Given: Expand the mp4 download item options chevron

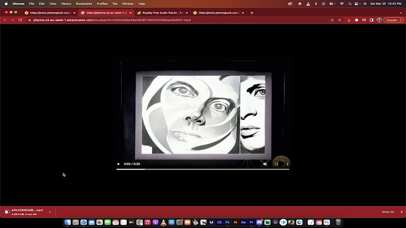Looking at the screenshot, I should 50,212.
